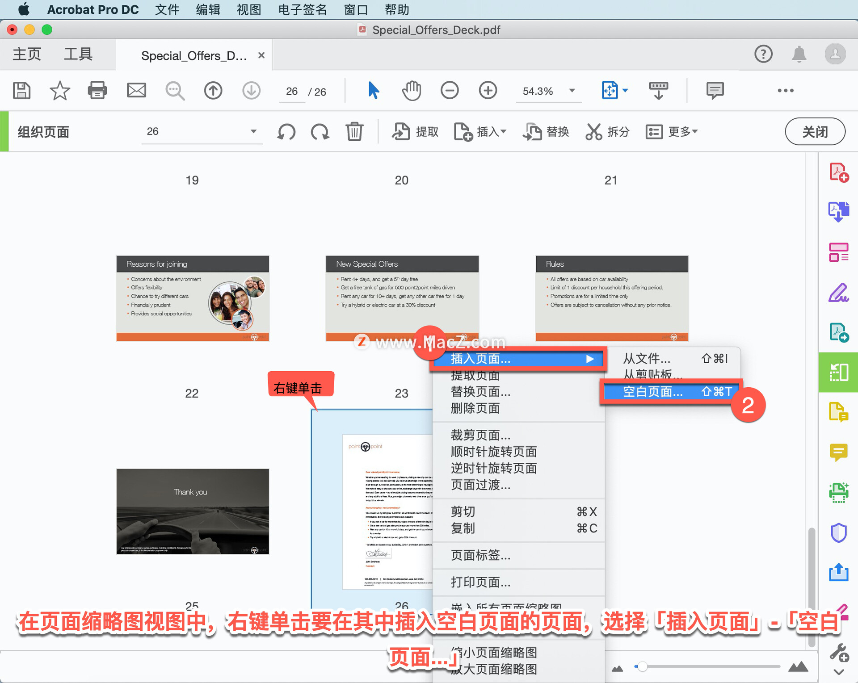Open Protect shield sidebar tool
Screen dimensions: 858x683
[x=839, y=532]
